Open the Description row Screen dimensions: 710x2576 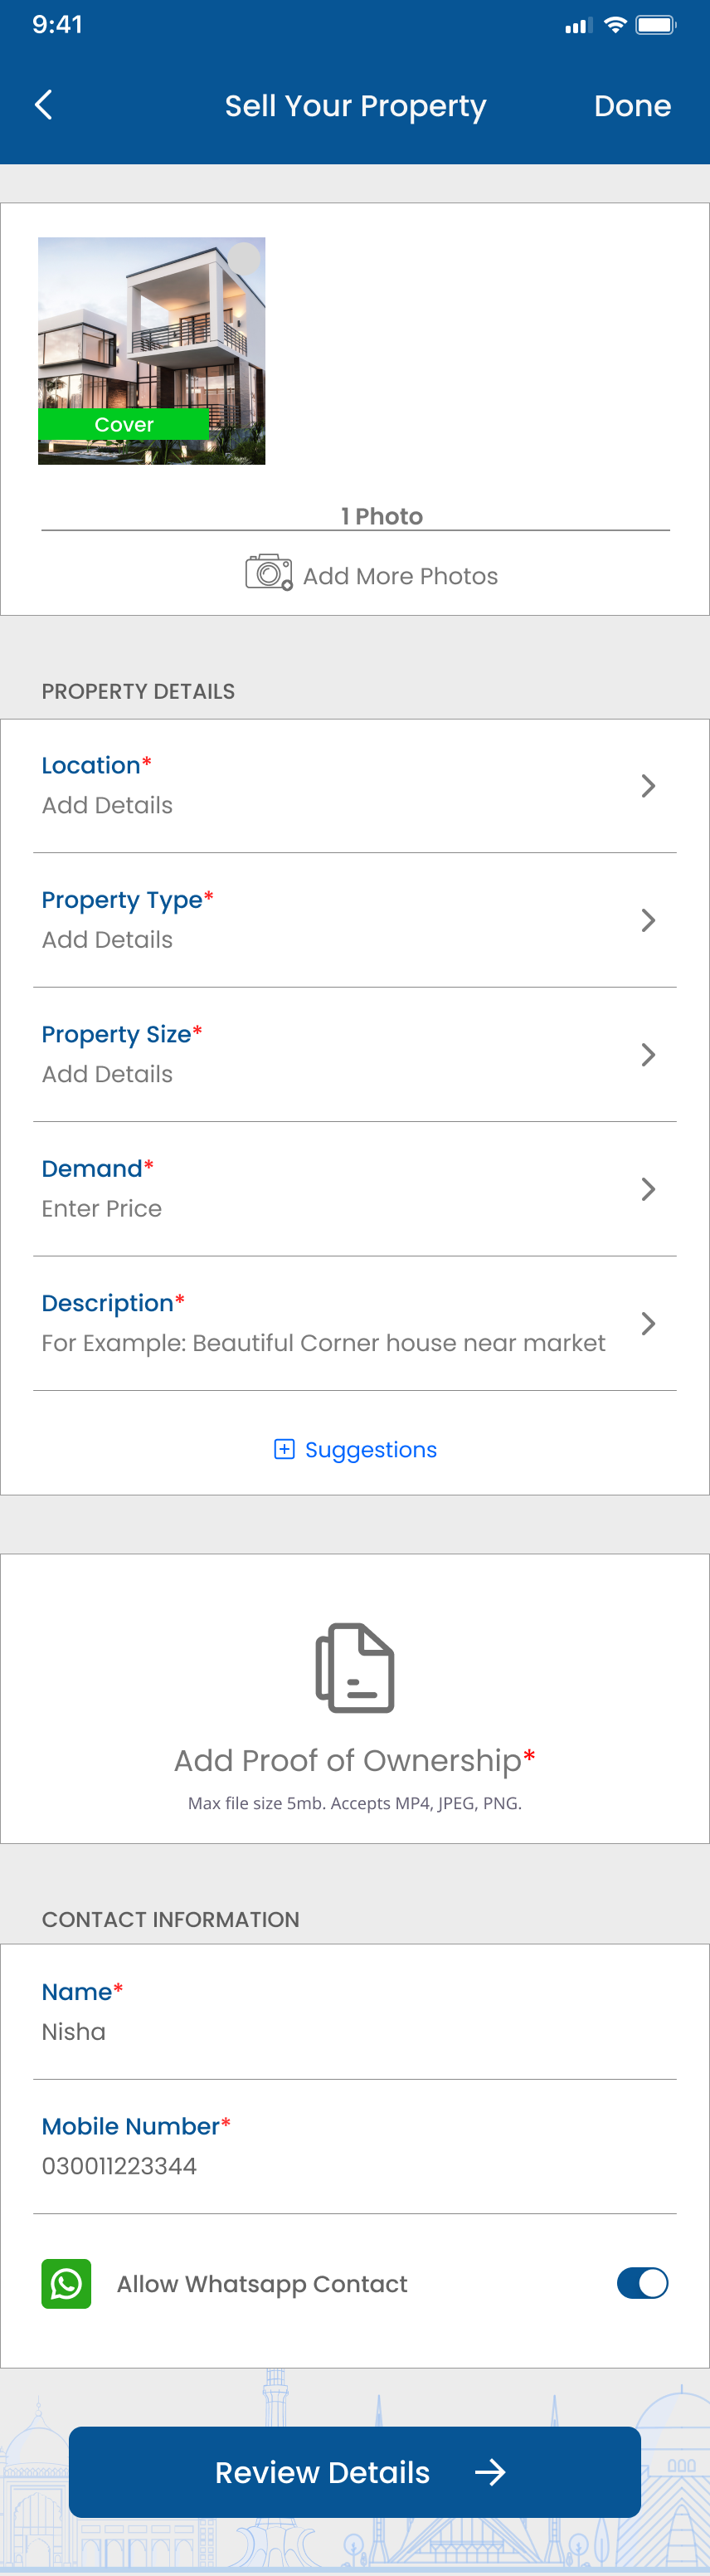pyautogui.click(x=355, y=1323)
